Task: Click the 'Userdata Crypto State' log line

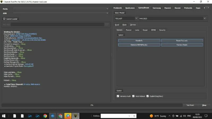Action: point(19,66)
